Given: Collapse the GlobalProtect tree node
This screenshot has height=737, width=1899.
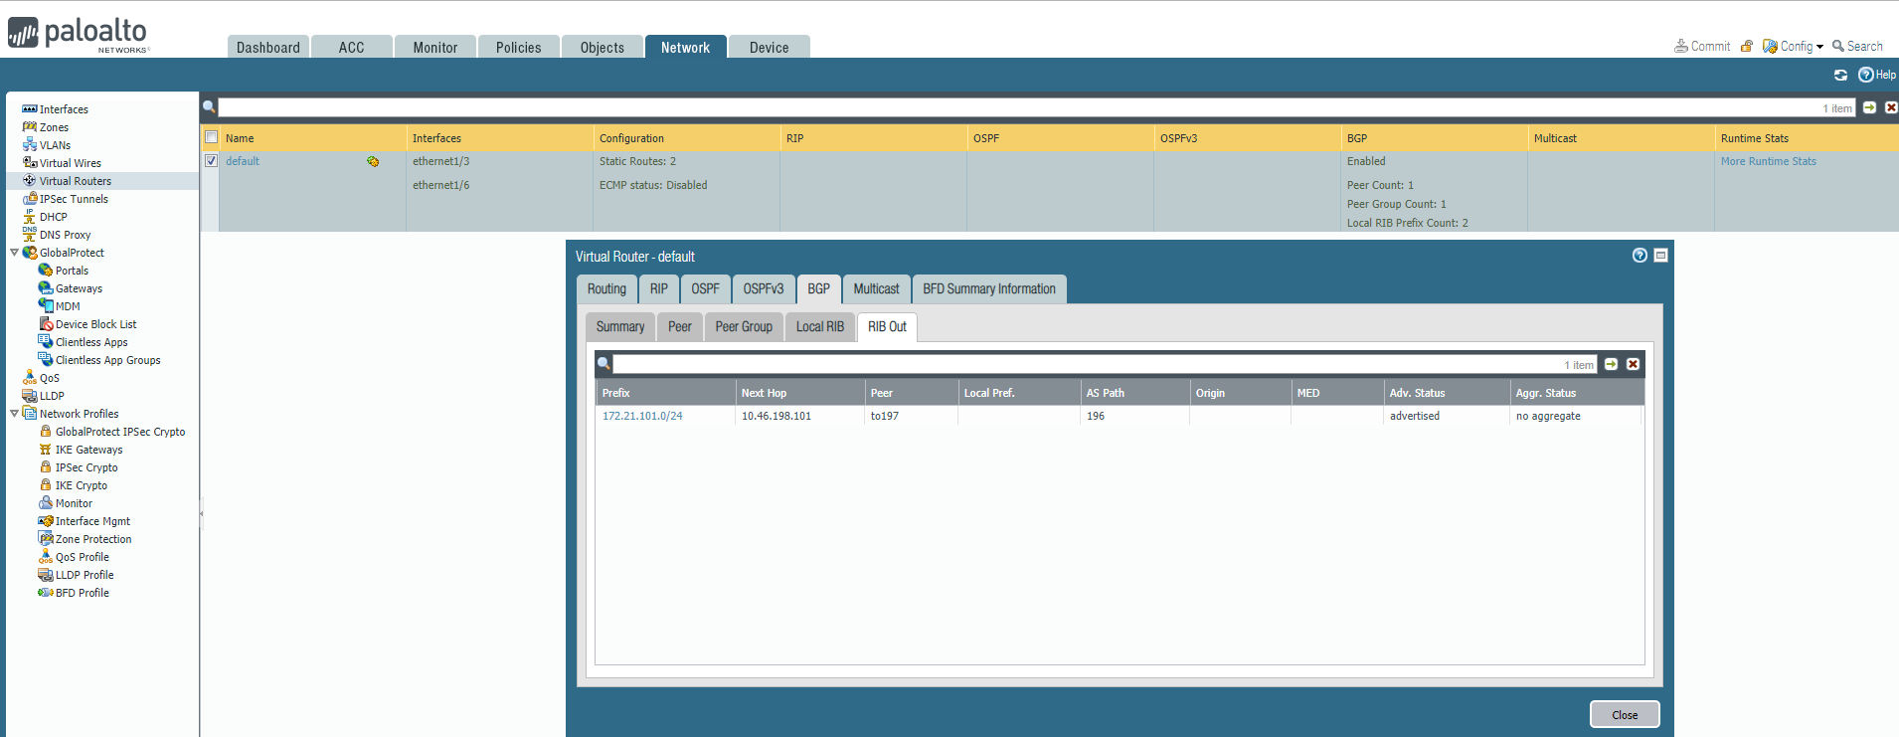Looking at the screenshot, I should 14,253.
